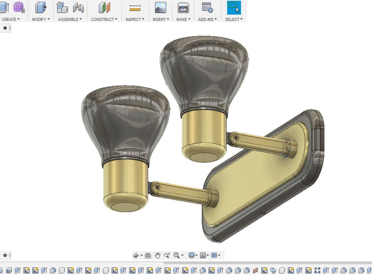Open the CREATE dropdown
Viewport: 372px width, 275px height.
[11, 20]
